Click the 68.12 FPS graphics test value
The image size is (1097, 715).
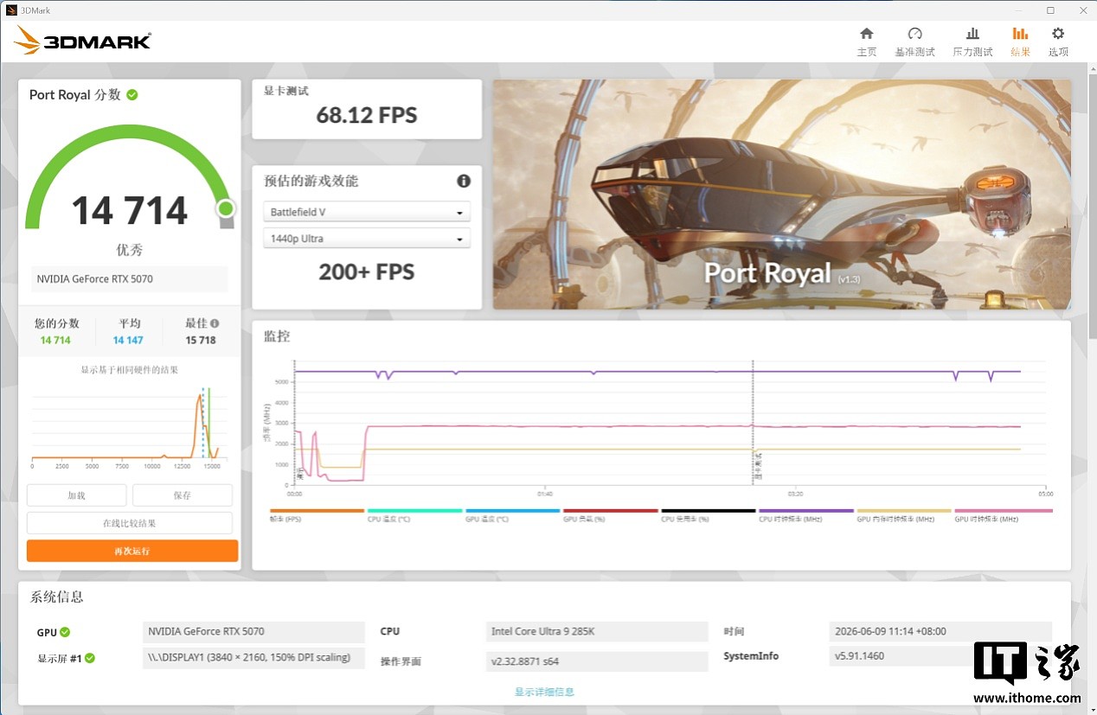(367, 115)
